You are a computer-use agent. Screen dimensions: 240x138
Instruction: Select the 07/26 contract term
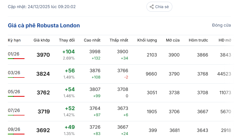coord(14,110)
